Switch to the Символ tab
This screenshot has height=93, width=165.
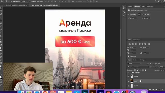[130, 6]
